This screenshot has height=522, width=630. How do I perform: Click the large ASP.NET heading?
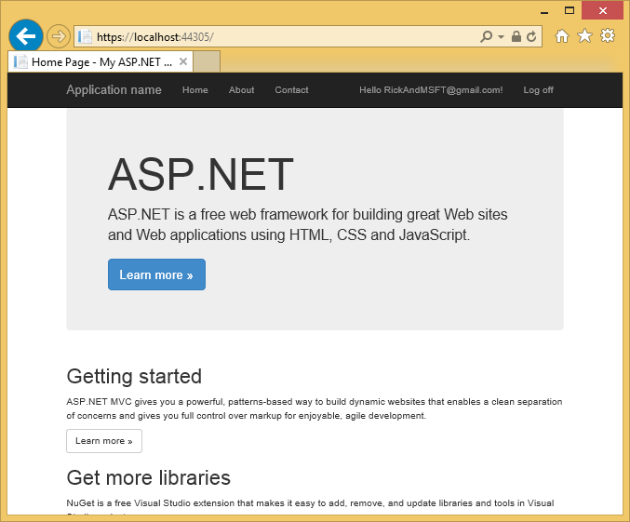pyautogui.click(x=201, y=174)
